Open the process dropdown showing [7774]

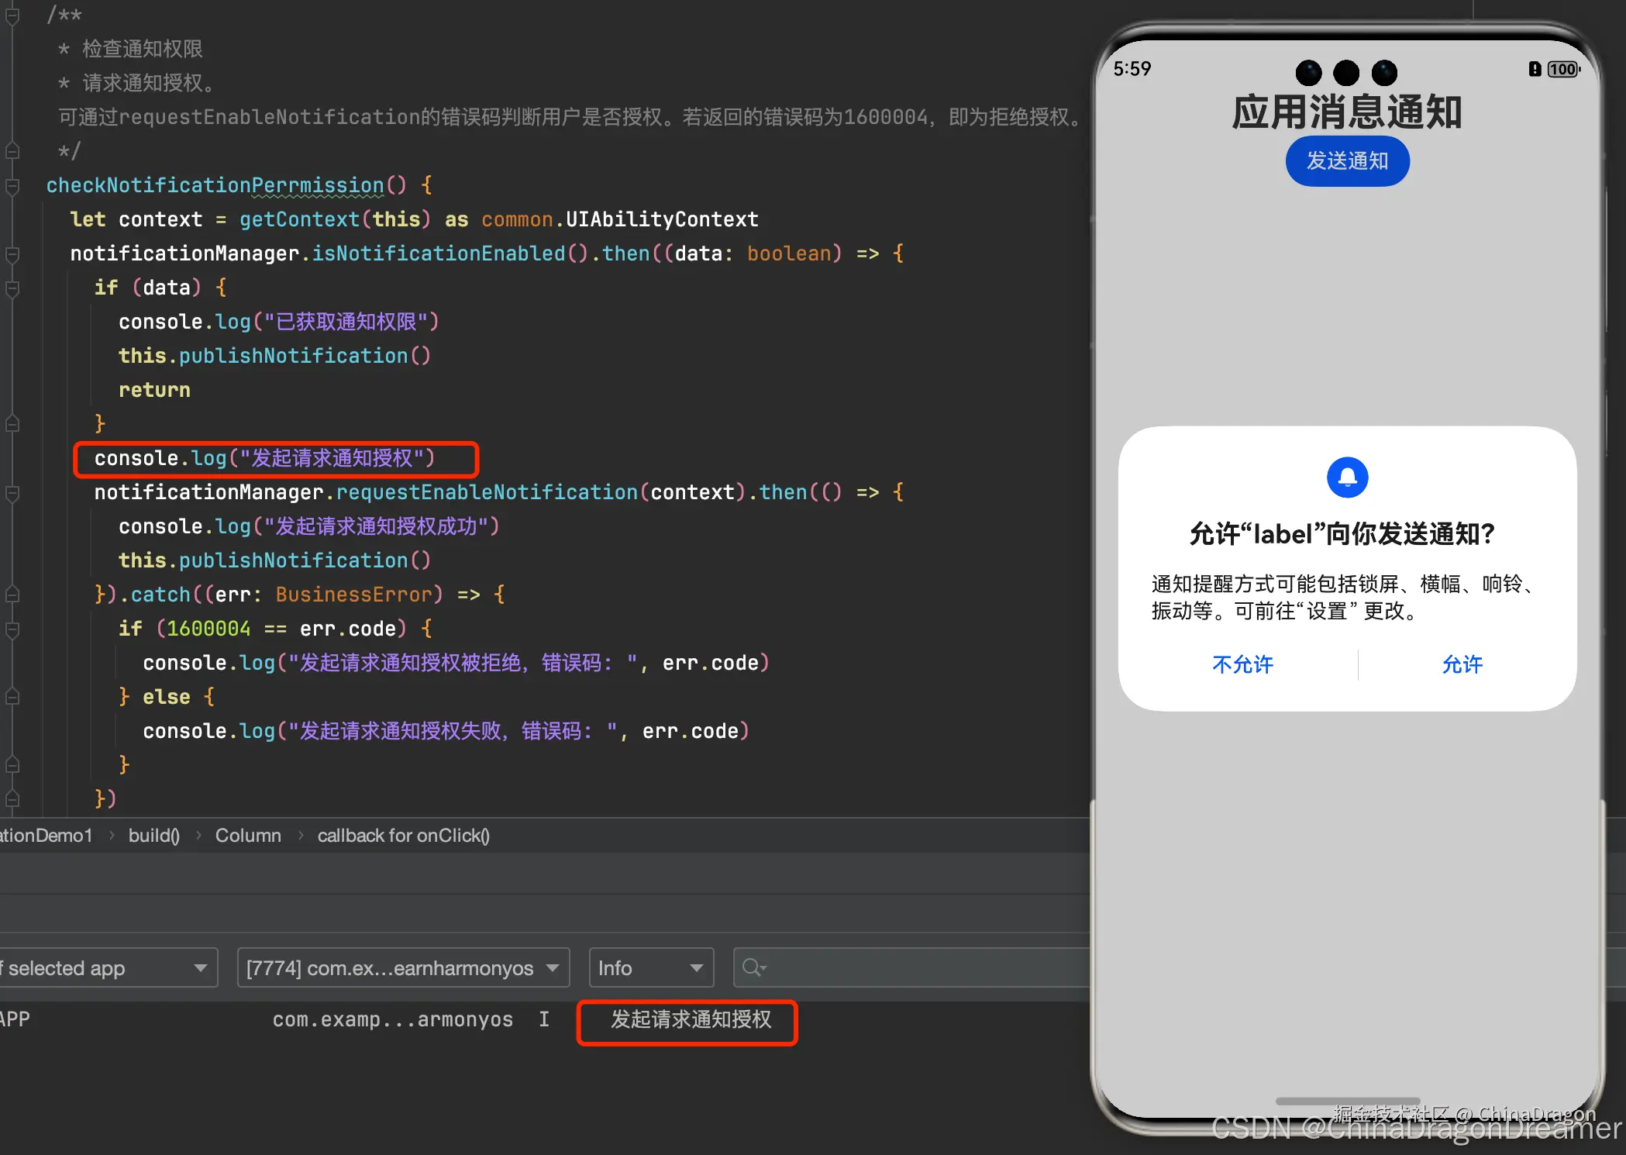[x=403, y=967]
